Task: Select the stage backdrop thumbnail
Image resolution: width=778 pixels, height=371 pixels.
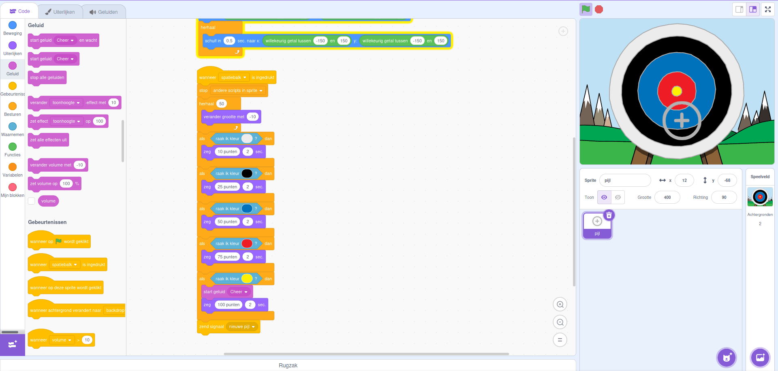Action: point(760,197)
